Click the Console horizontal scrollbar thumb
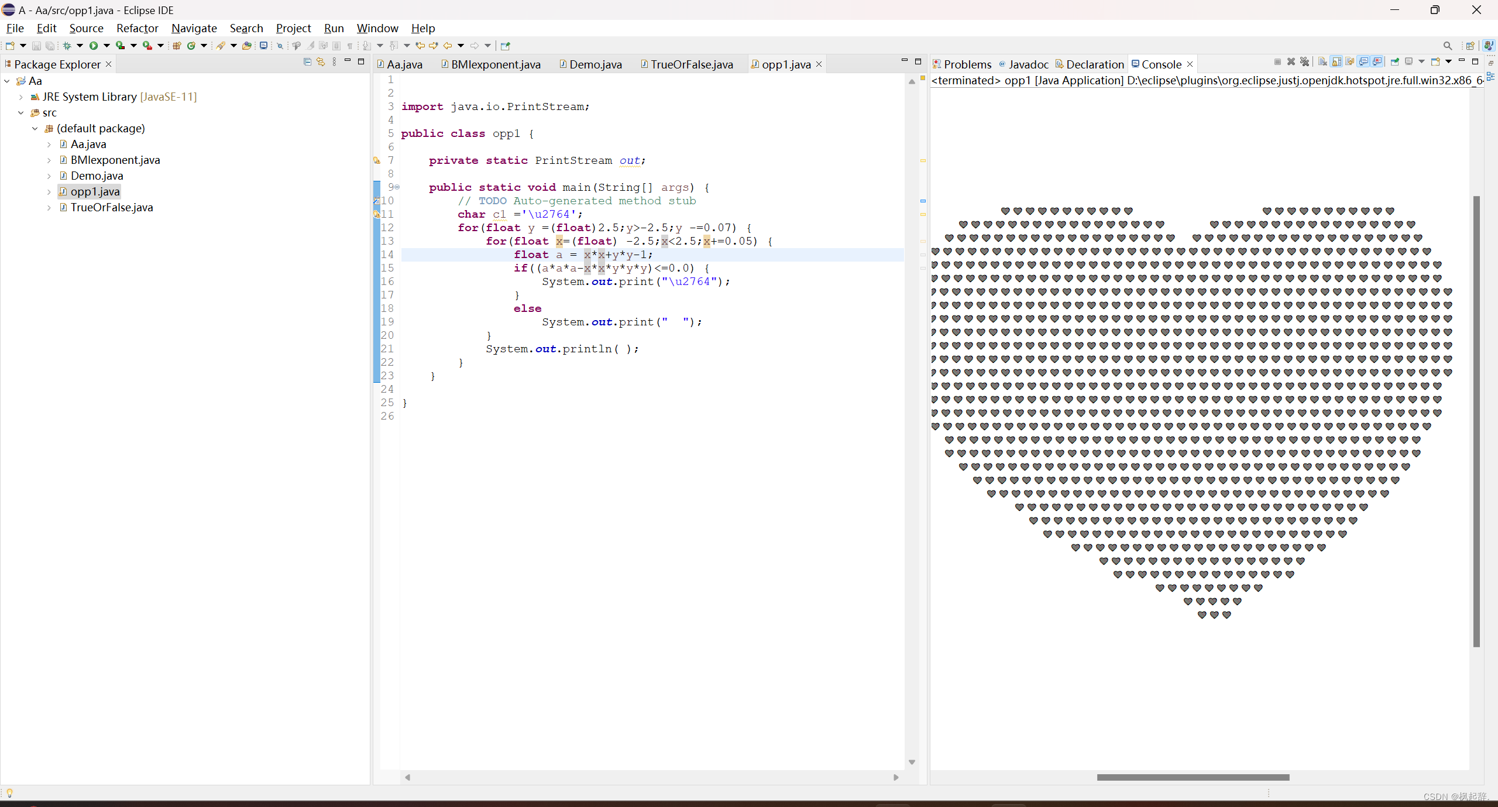The image size is (1498, 807). pyautogui.click(x=1193, y=777)
